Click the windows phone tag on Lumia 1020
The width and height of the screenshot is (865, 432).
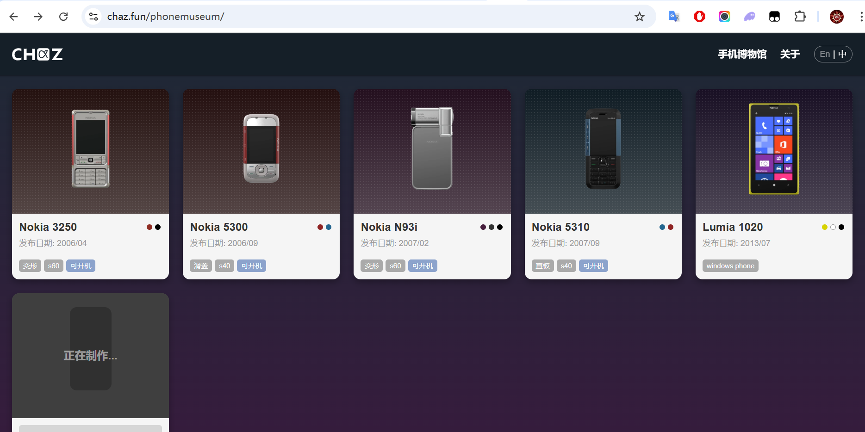click(x=730, y=266)
